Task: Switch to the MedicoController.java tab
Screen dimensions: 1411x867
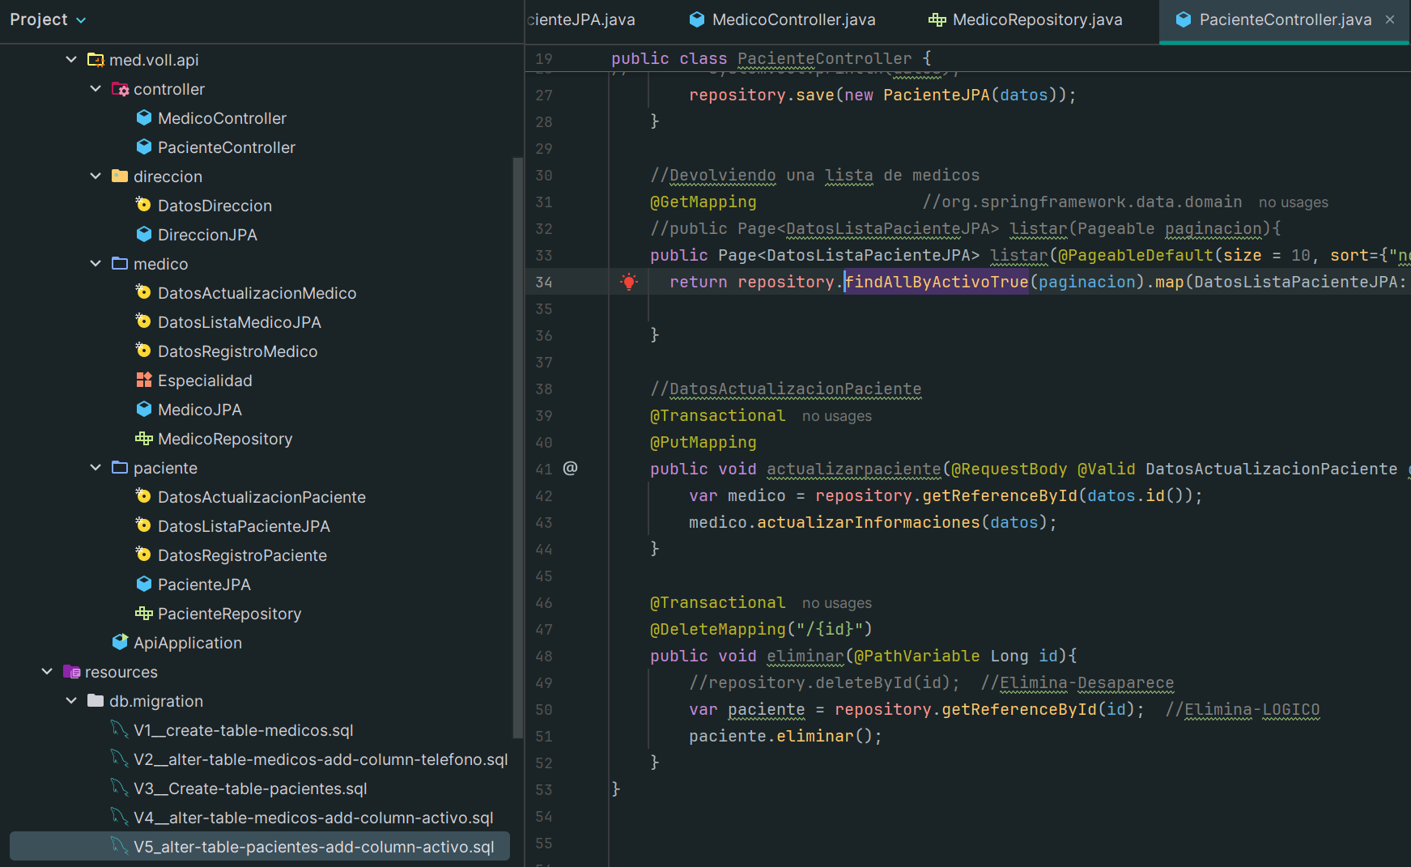Action: [782, 20]
